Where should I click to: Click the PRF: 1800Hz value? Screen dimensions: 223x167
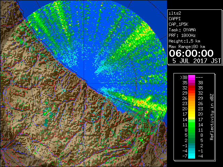pyautogui.click(x=182, y=35)
